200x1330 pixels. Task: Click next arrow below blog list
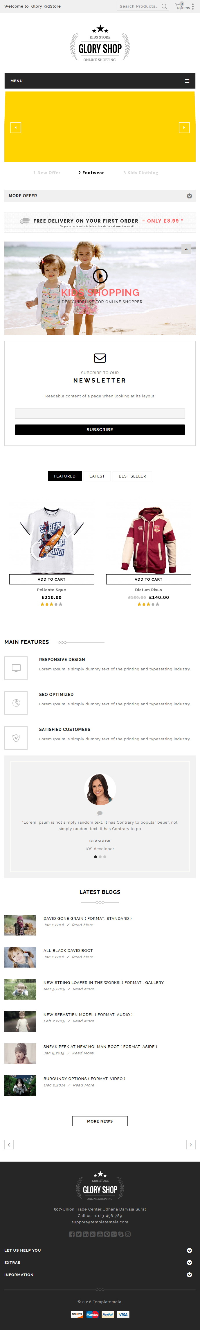pos(191,1145)
